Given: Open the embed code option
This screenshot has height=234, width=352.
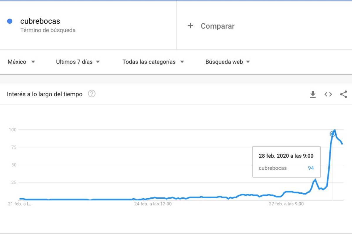Looking at the screenshot, I should click(x=328, y=94).
